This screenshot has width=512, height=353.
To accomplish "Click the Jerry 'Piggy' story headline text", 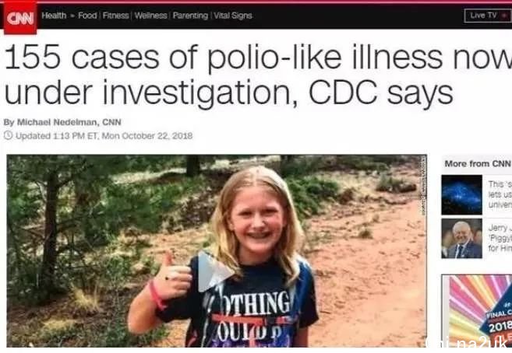I will tap(500, 238).
